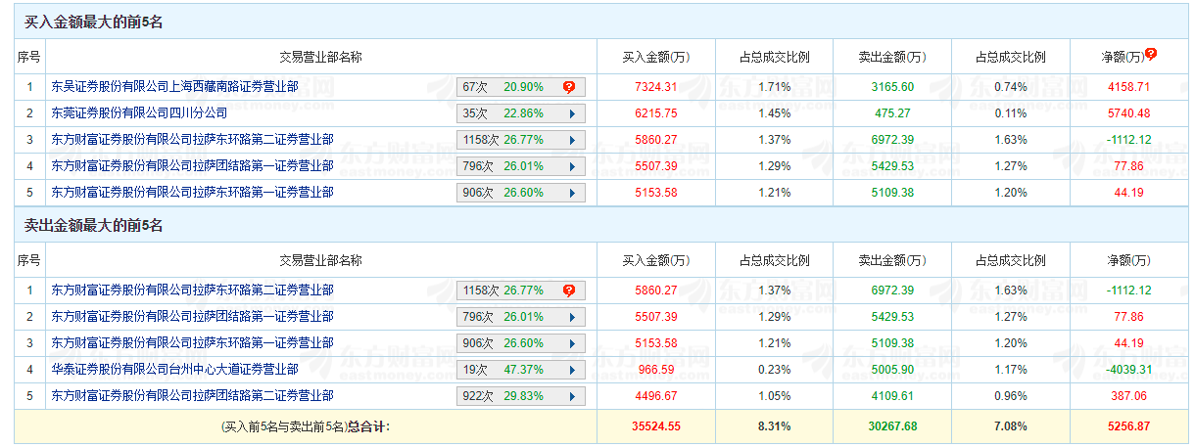The height and width of the screenshot is (447, 1195).
Task: Select the 0.96% ratio cell
Action: (x=1010, y=396)
